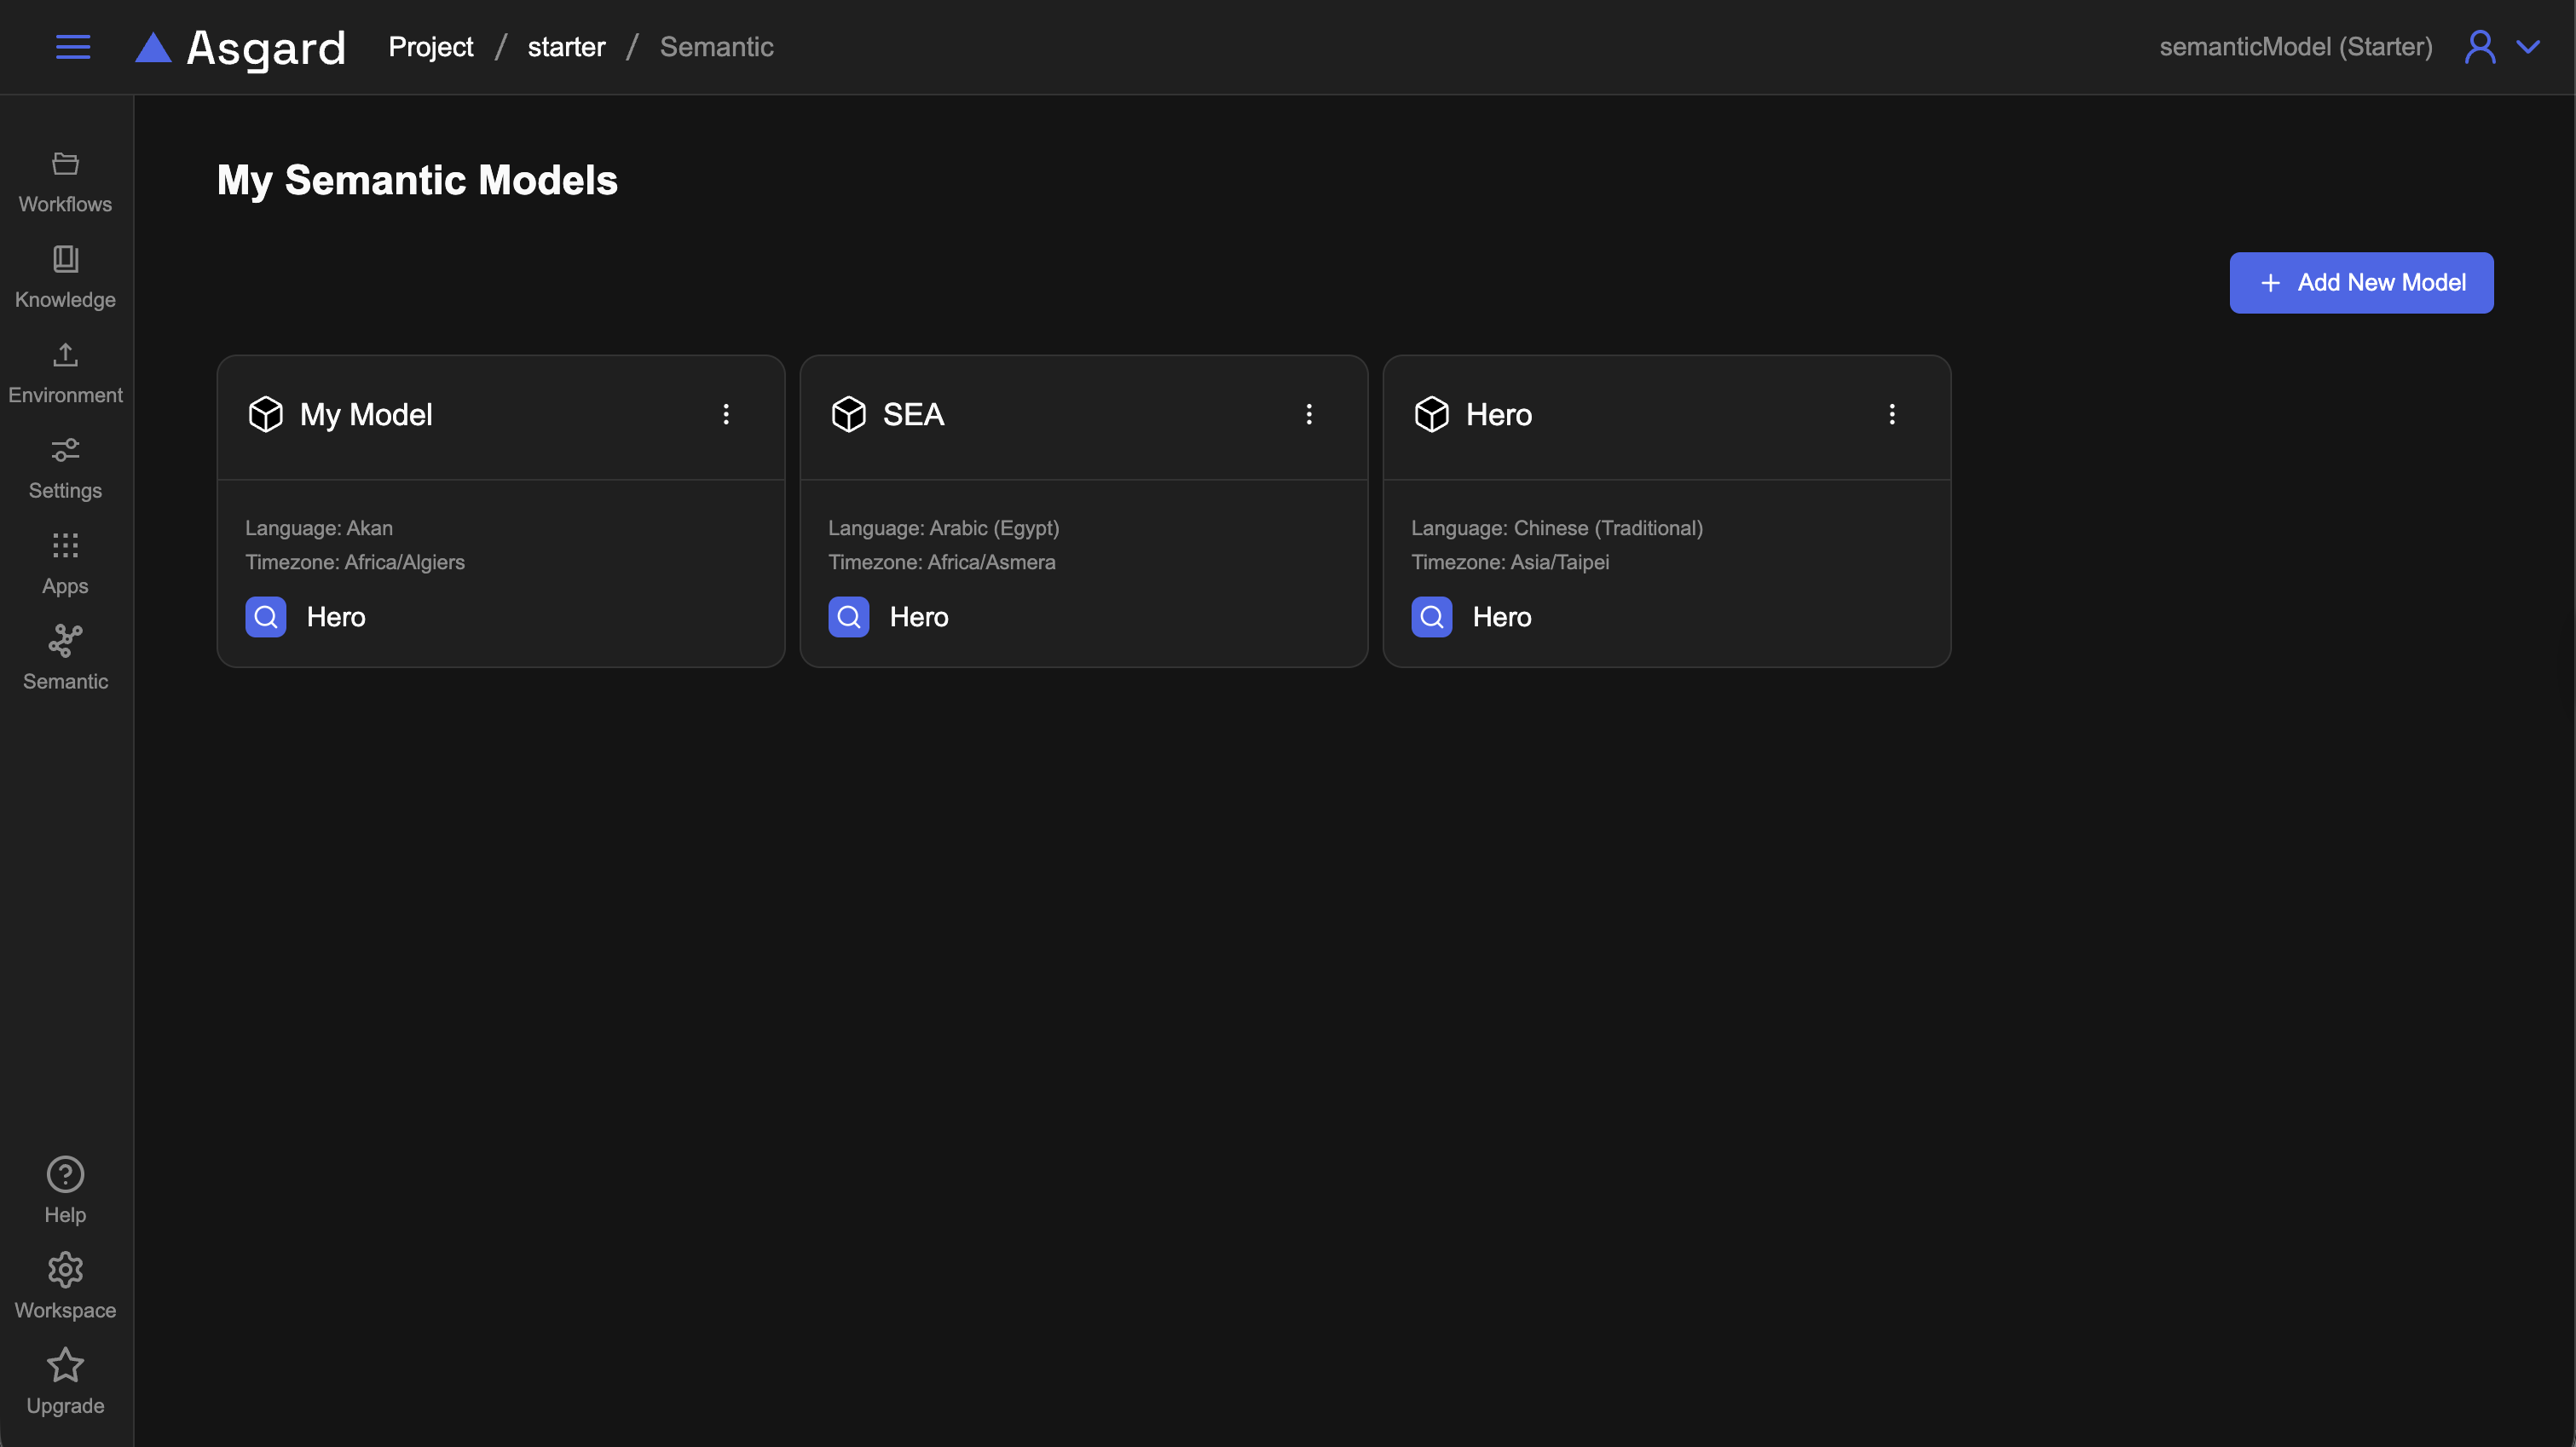Click the Asgard logo
This screenshot has width=2576, height=1447.
pyautogui.click(x=241, y=47)
